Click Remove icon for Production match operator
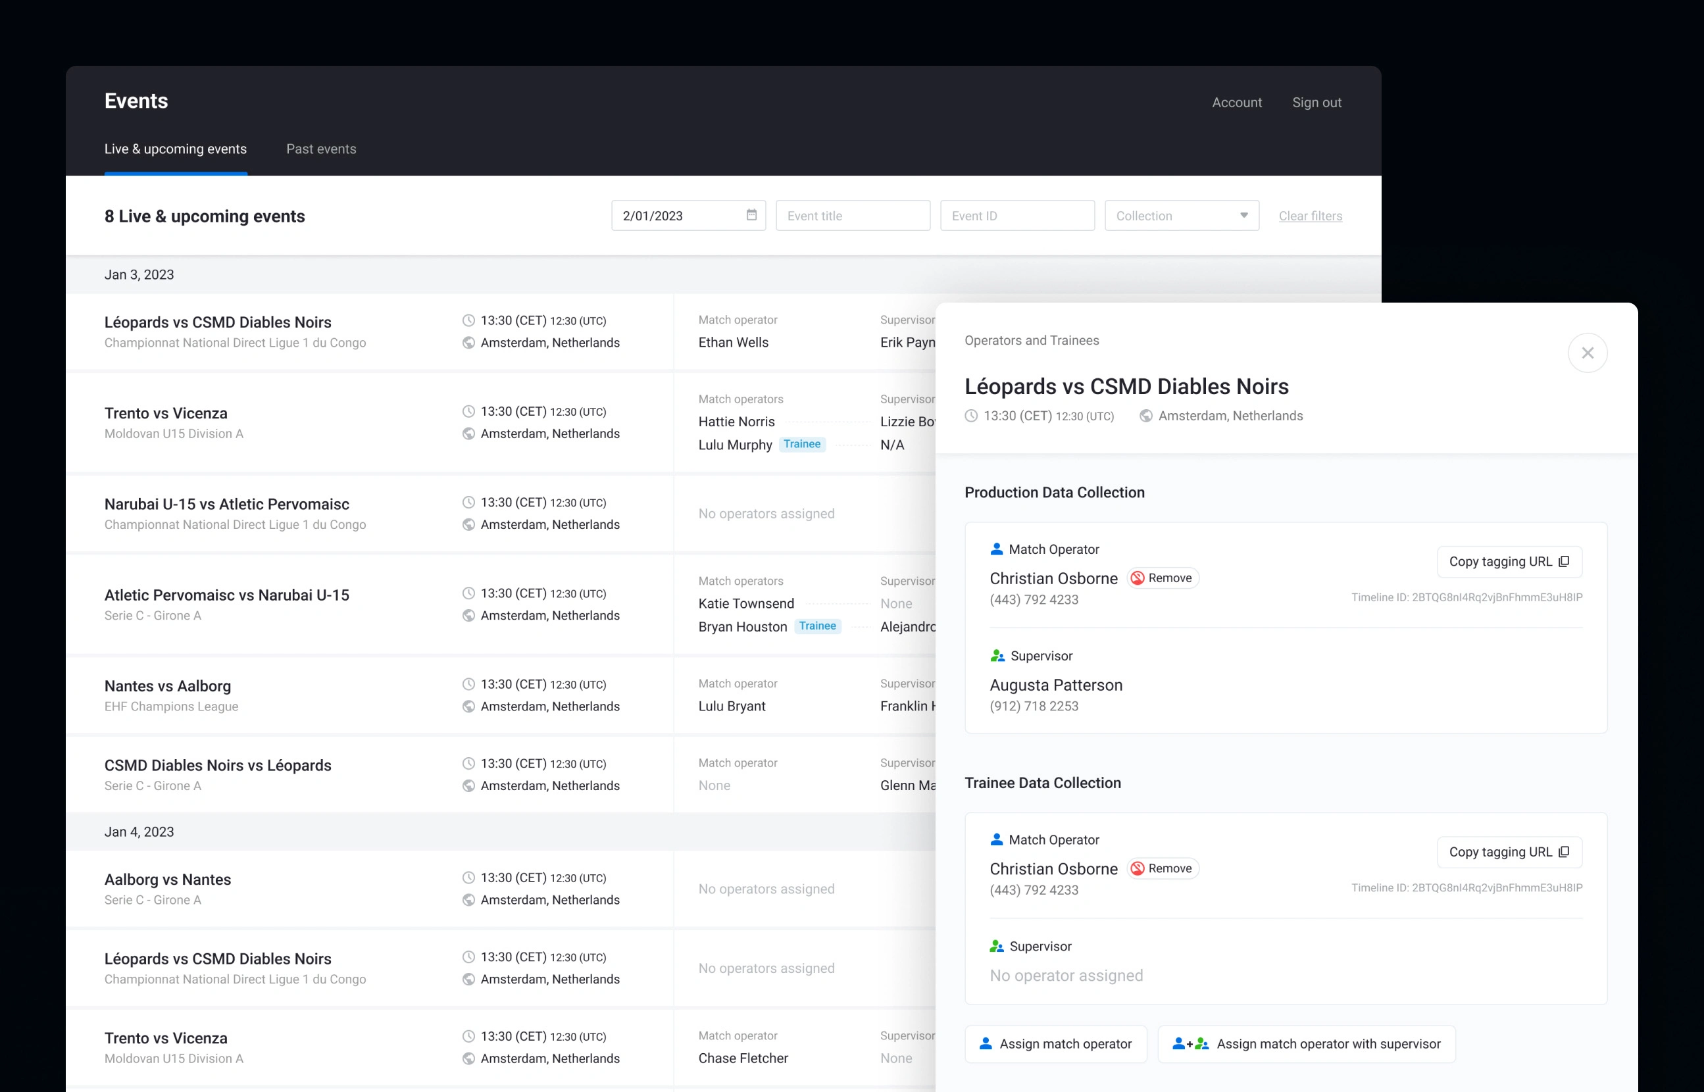This screenshot has width=1704, height=1092. (x=1138, y=578)
